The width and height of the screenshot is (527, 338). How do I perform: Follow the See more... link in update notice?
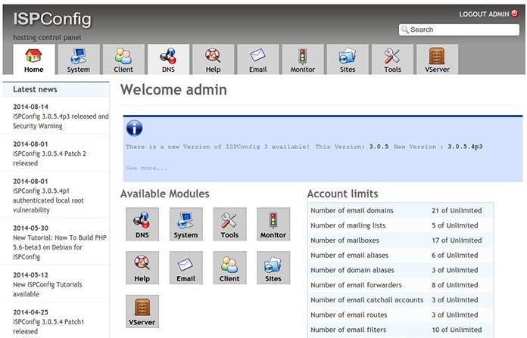point(147,168)
